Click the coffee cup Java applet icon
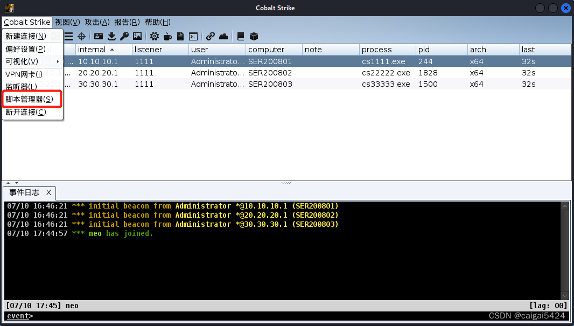Screen dimensions: 574x326 point(167,36)
